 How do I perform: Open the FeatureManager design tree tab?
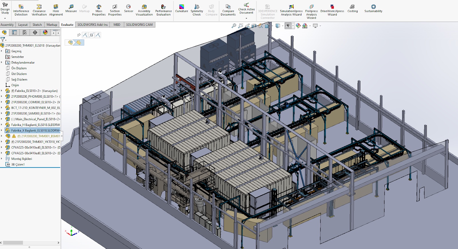pos(4,33)
